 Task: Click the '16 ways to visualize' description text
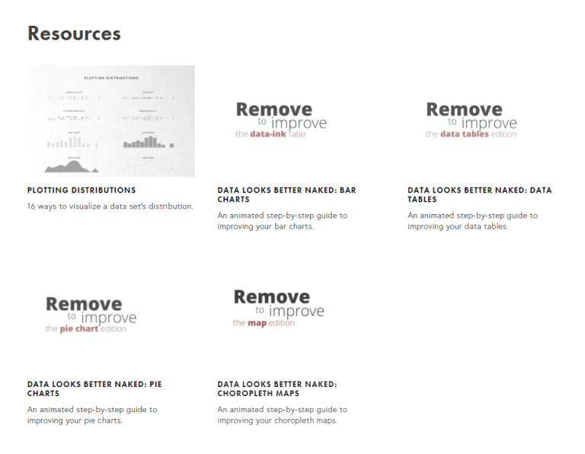(x=110, y=206)
